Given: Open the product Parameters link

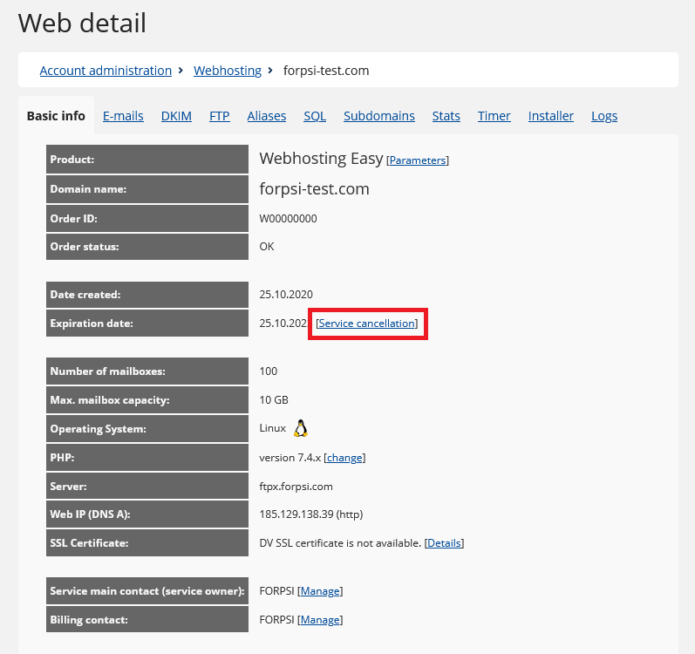Looking at the screenshot, I should (418, 160).
